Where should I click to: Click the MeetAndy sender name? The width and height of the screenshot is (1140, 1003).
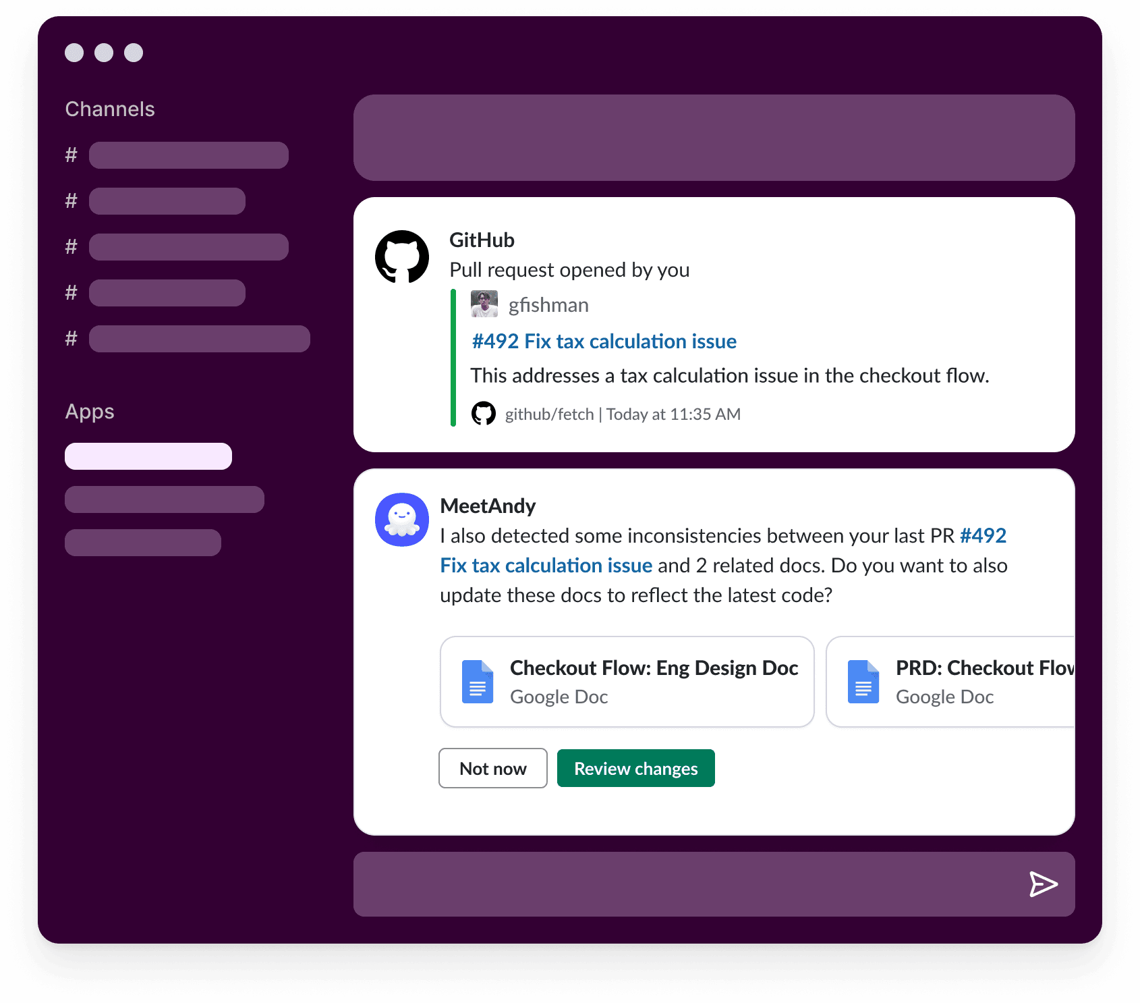point(488,506)
